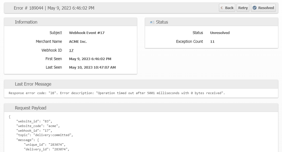
Task: Click the Last Seen timestamp value
Action: pyautogui.click(x=92, y=67)
